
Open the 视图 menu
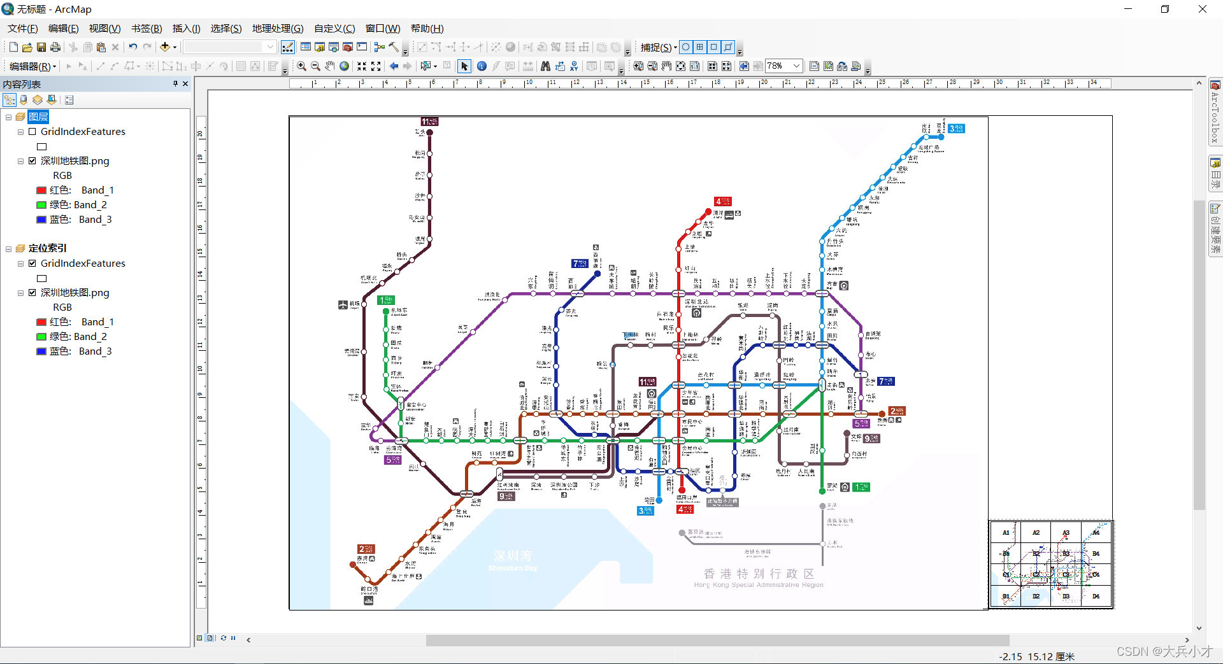104,29
